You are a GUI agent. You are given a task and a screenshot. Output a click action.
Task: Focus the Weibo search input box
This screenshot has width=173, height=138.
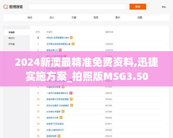[78, 7]
